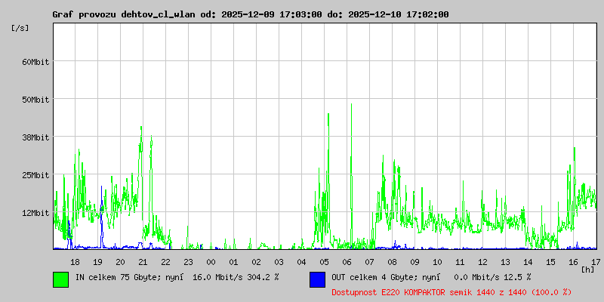604x302 pixels.
Task: Click the '25Mbit' y-axis label
Action: (x=35, y=175)
